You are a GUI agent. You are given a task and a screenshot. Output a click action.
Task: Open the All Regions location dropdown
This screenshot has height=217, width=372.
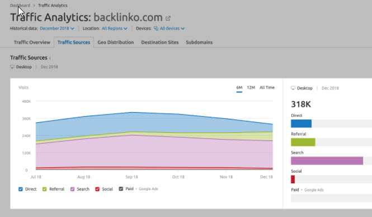[x=115, y=29]
